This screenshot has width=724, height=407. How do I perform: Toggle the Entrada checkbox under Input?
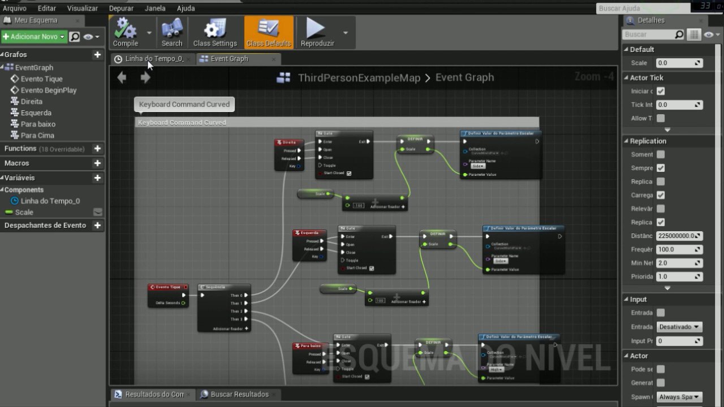(661, 313)
